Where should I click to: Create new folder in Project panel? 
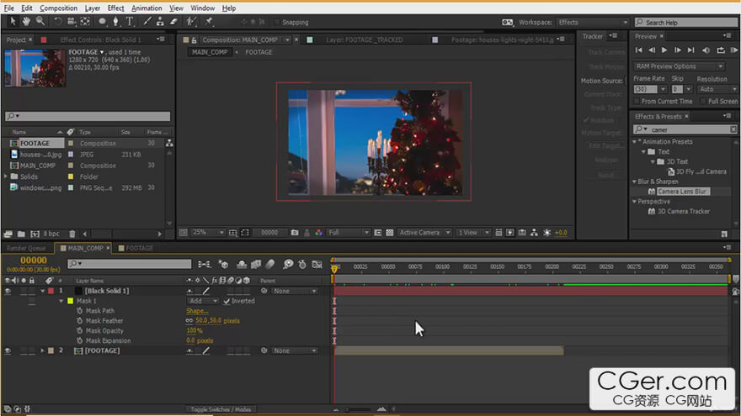pyautogui.click(x=21, y=234)
